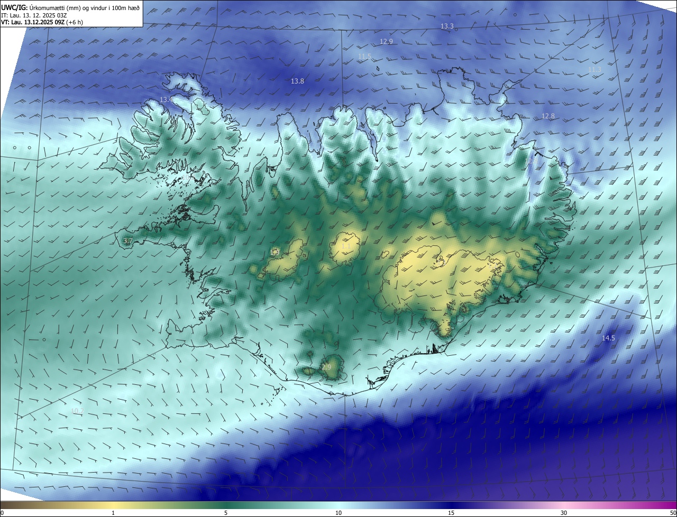Click the color scale tick label 30
This screenshot has height=517, width=677.
click(x=564, y=513)
